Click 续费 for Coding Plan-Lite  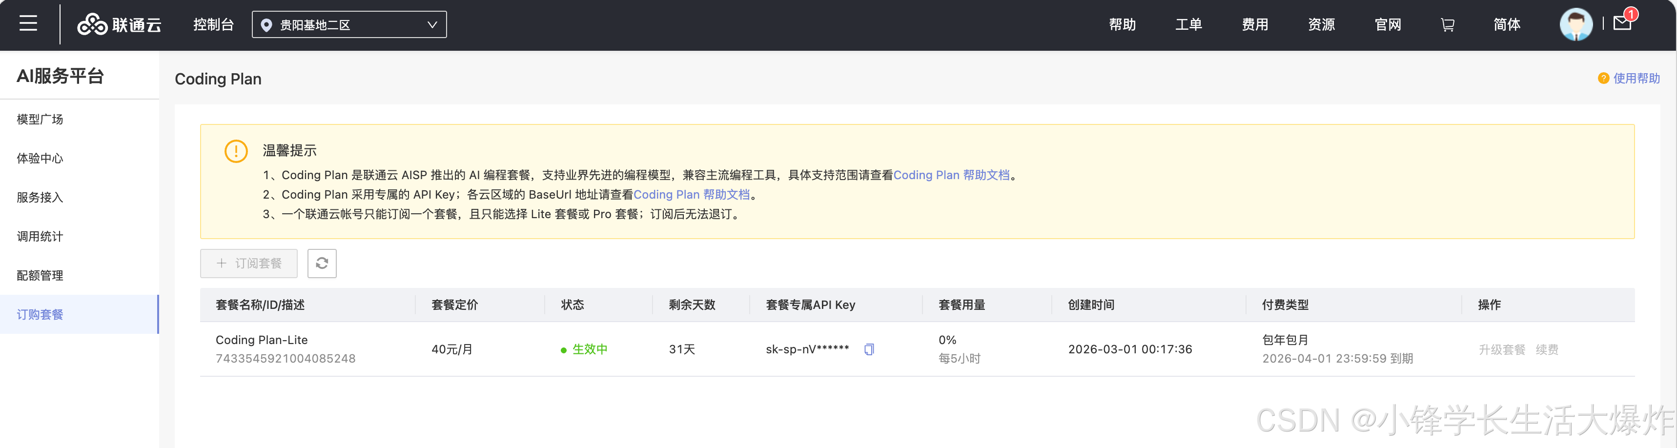(x=1547, y=350)
